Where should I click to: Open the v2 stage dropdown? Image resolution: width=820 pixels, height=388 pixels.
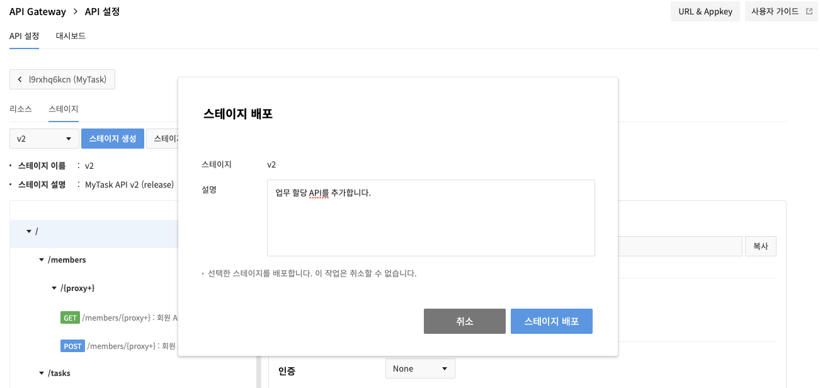pyautogui.click(x=44, y=139)
